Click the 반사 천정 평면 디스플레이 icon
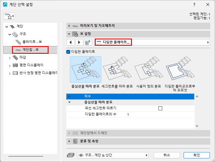Screen dimensions: 215x162 pyautogui.click(x=15, y=73)
